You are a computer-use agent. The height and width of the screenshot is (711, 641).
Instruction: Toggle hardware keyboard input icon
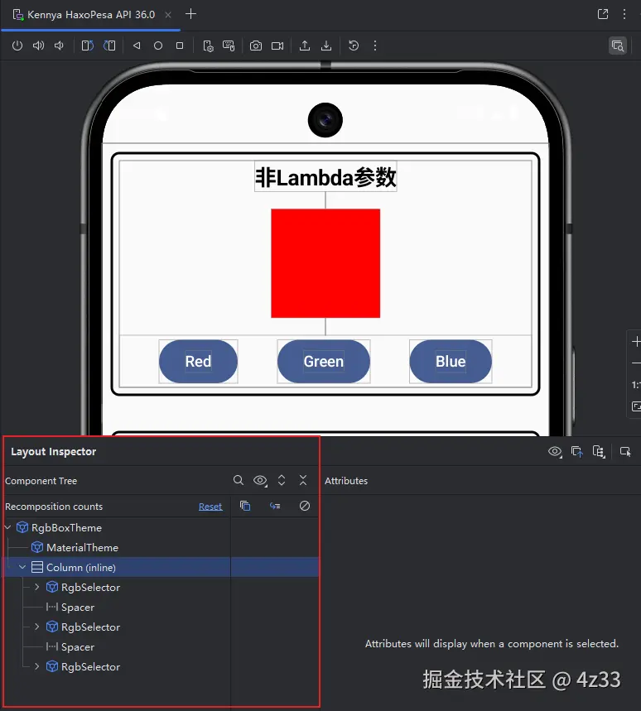click(229, 46)
